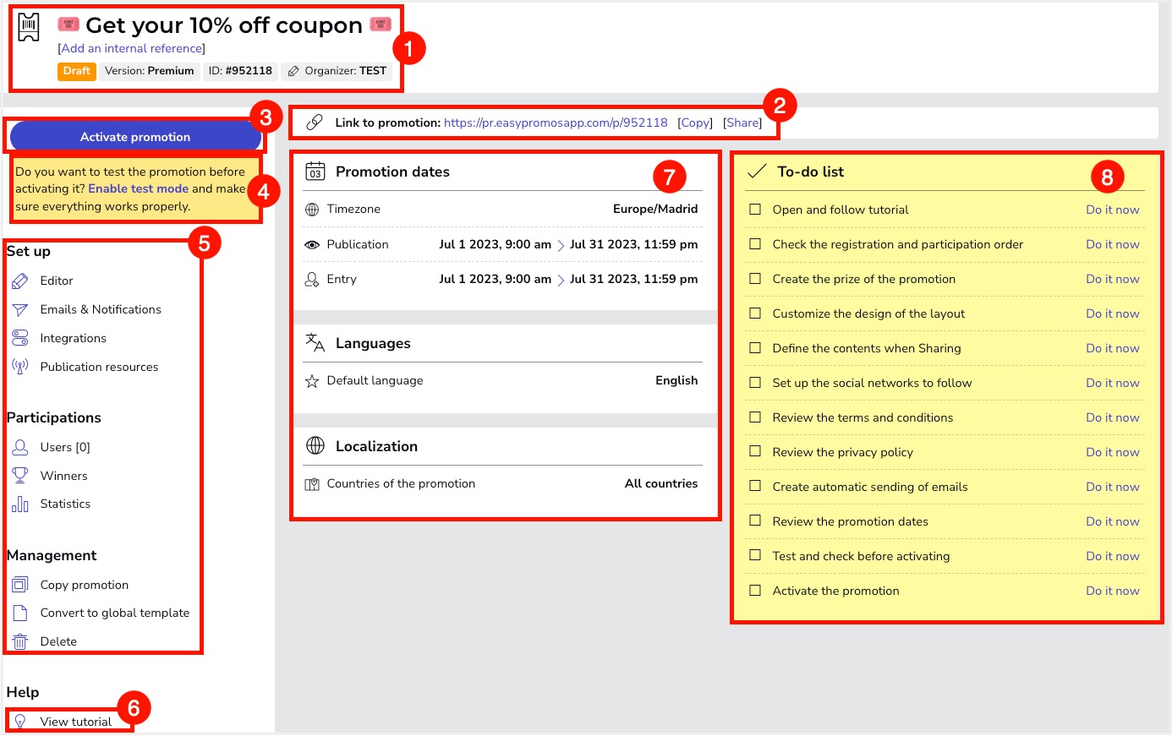Click the Editor pencil icon

coord(20,281)
